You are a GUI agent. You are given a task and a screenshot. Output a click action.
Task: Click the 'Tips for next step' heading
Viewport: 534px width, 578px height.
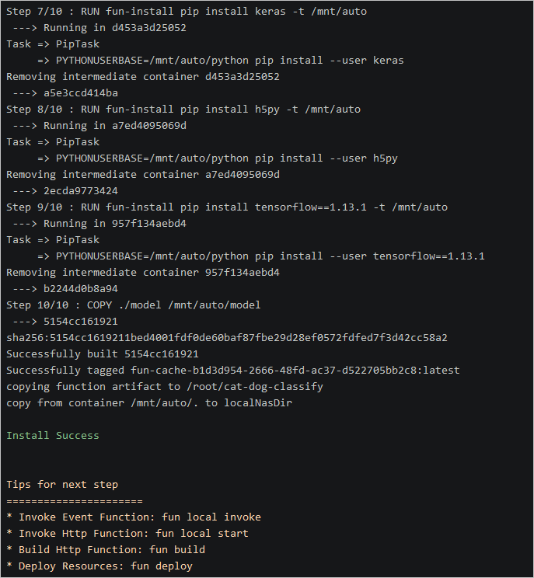click(x=62, y=485)
